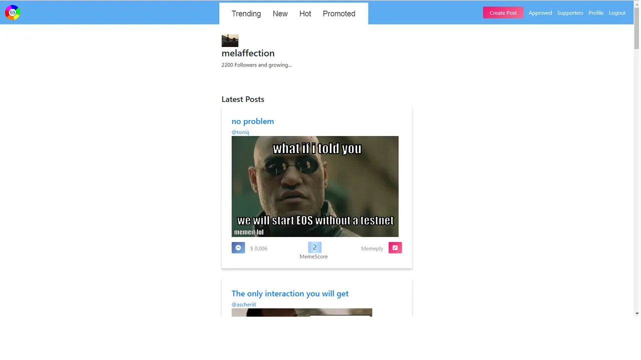Click the Morpheus meme image
Viewport: 641px width, 360px height.
pyautogui.click(x=315, y=186)
